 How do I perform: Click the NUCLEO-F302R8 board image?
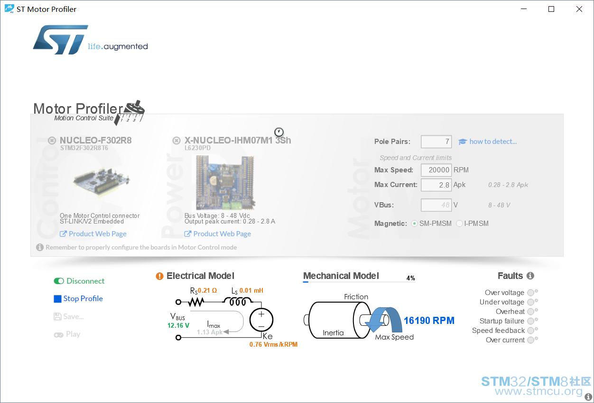tap(101, 182)
